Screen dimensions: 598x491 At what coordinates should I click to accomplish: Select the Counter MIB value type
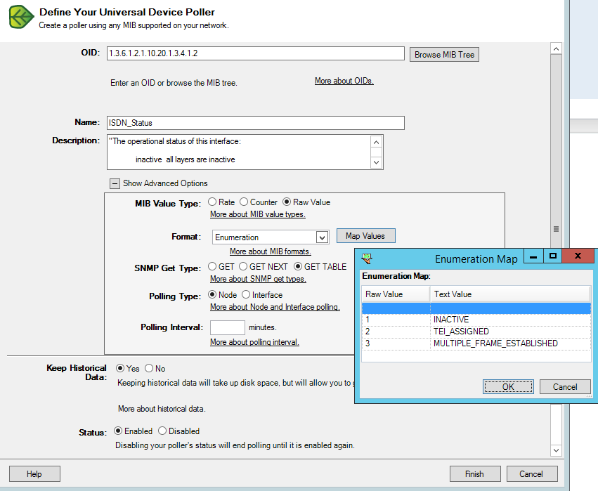[x=244, y=202]
